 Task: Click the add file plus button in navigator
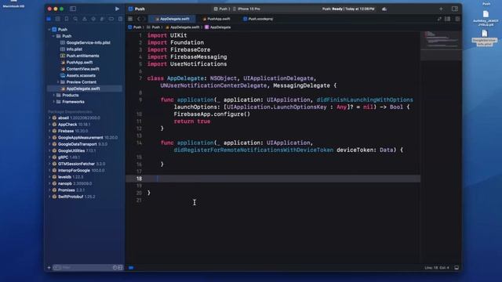pos(49,268)
